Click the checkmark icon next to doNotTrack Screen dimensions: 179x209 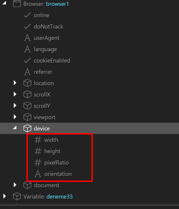click(27, 26)
